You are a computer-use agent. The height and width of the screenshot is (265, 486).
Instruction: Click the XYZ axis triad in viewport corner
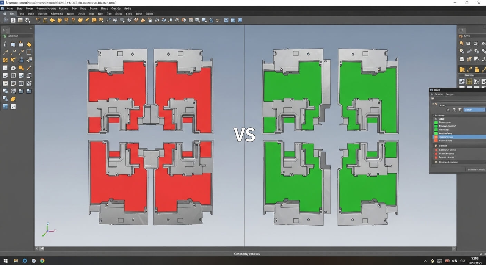pyautogui.click(x=48, y=229)
